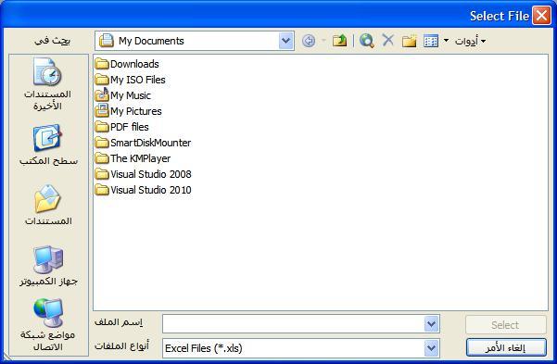The height and width of the screenshot is (364, 557).
Task: Select The KMPlayer folder
Action: pyautogui.click(x=133, y=158)
